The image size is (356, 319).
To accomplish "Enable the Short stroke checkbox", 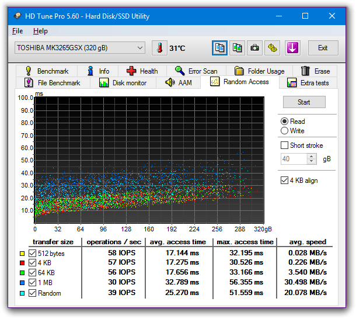I will click(x=285, y=145).
